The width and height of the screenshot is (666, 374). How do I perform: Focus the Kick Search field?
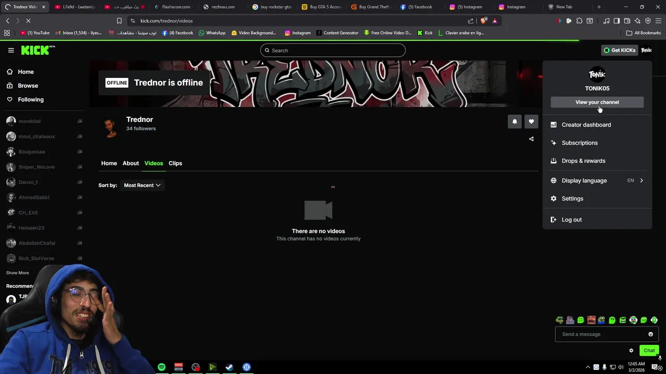tap(333, 50)
